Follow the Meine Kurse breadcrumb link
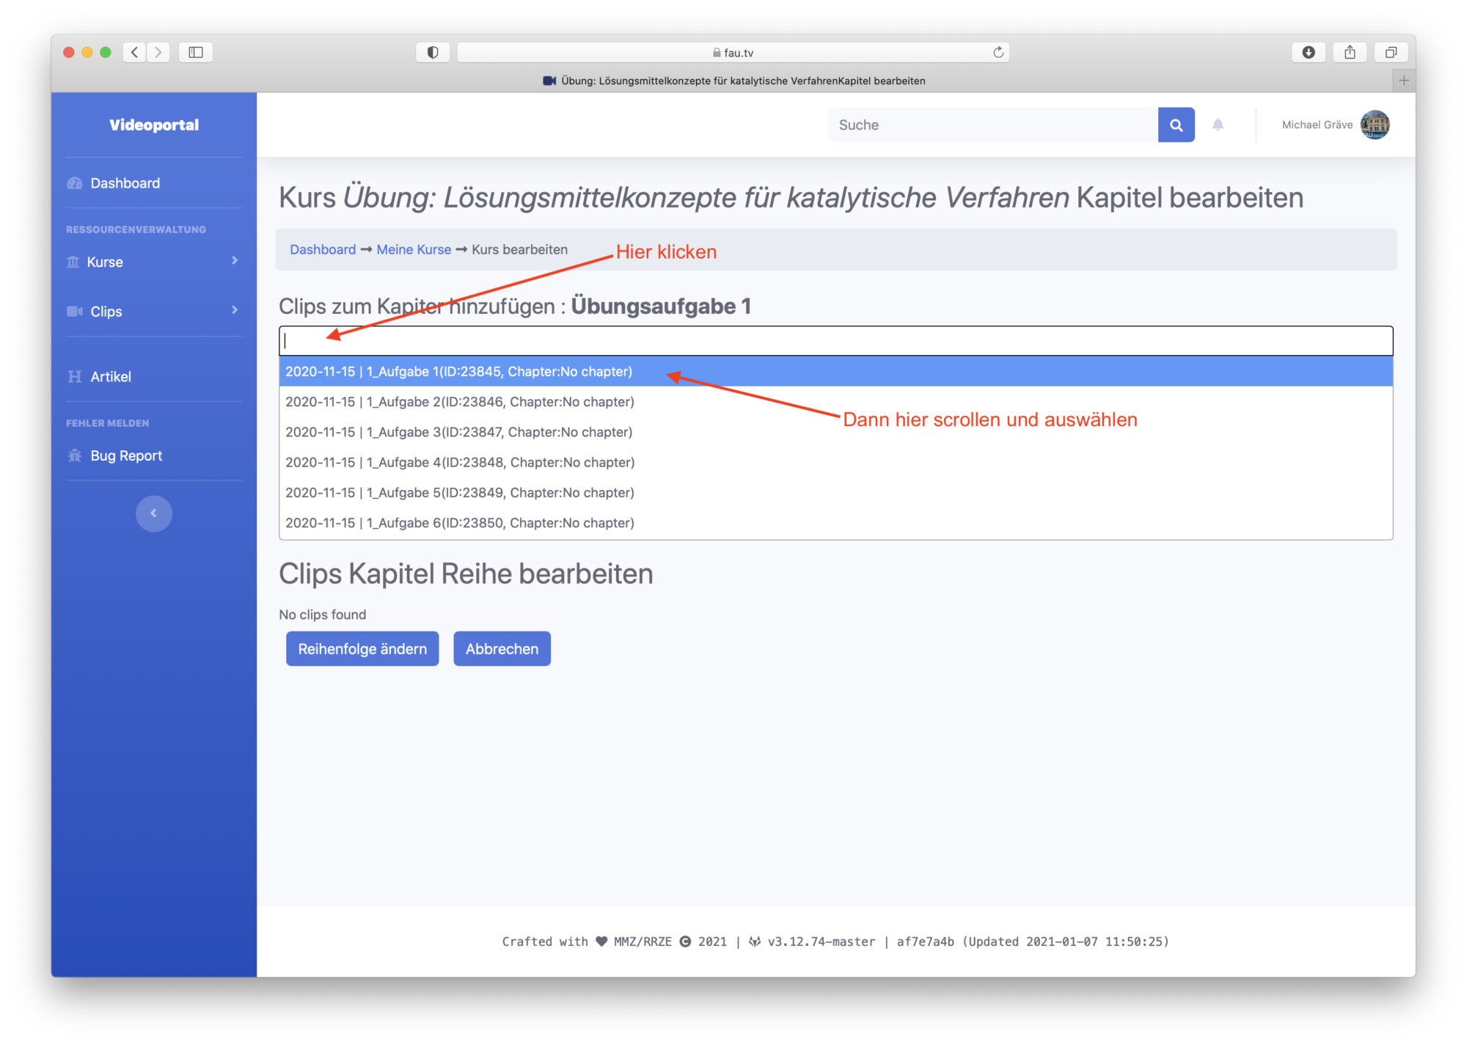This screenshot has height=1045, width=1467. coord(414,249)
